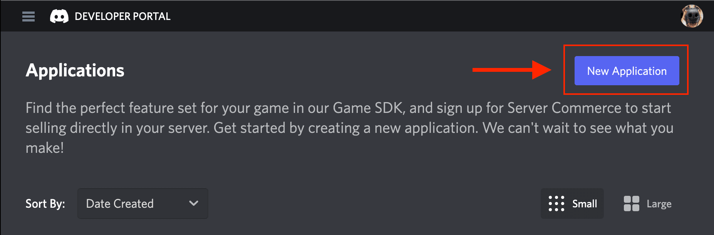This screenshot has height=235, width=714.
Task: Click the Game SDK description paragraph
Action: pos(349,128)
